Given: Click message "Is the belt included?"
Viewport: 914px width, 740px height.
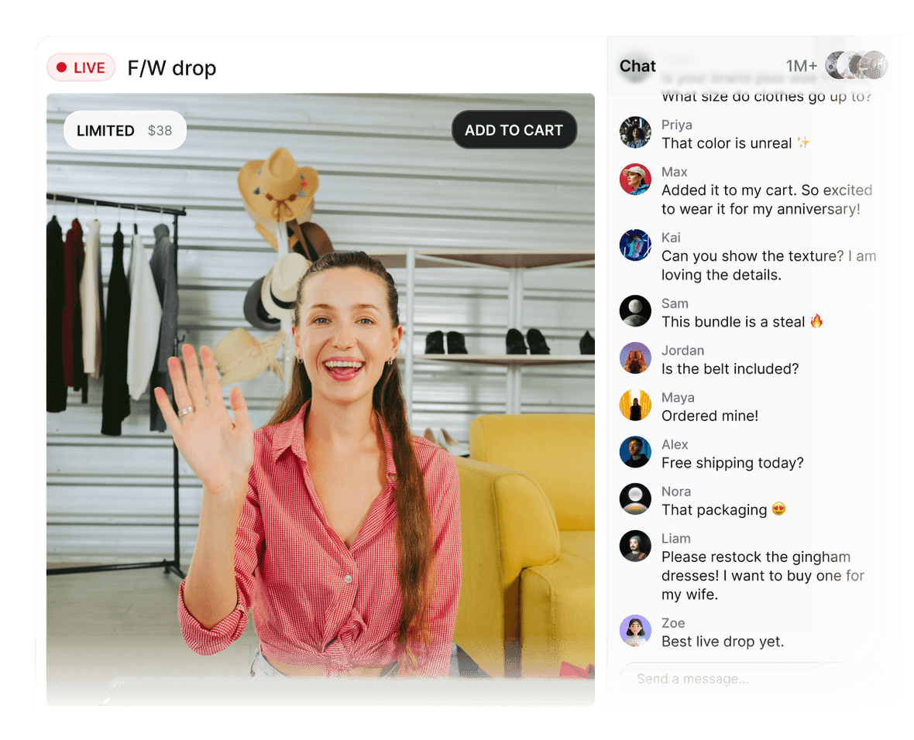Looking at the screenshot, I should tap(730, 368).
